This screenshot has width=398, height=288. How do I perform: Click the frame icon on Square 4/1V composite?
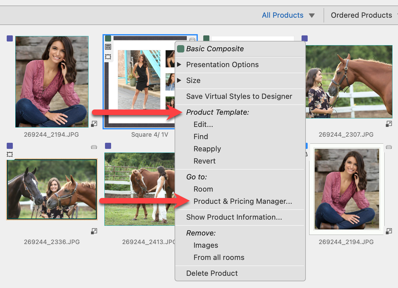(x=108, y=57)
